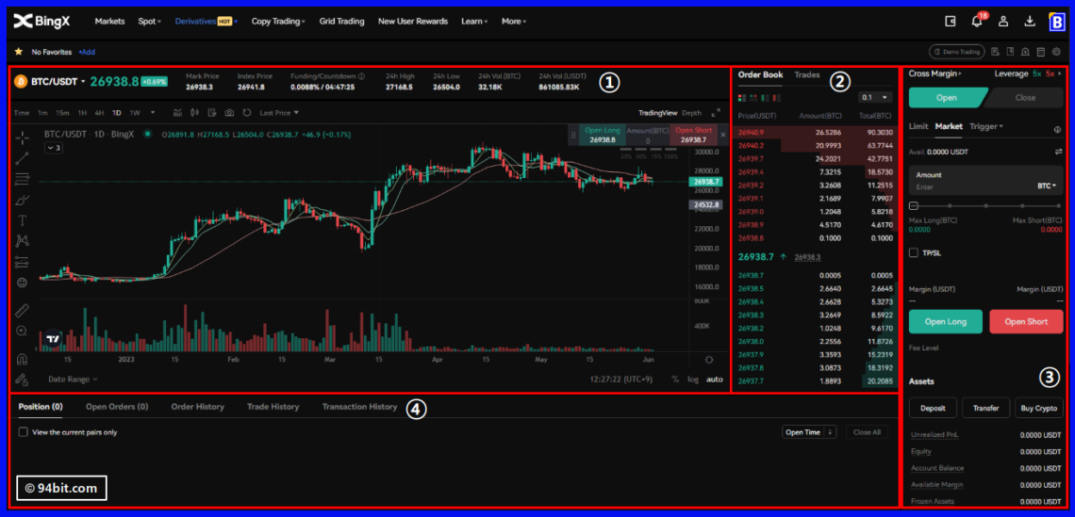Viewport: 1075px width, 517px height.
Task: Click the download icon in header
Action: click(x=1030, y=21)
